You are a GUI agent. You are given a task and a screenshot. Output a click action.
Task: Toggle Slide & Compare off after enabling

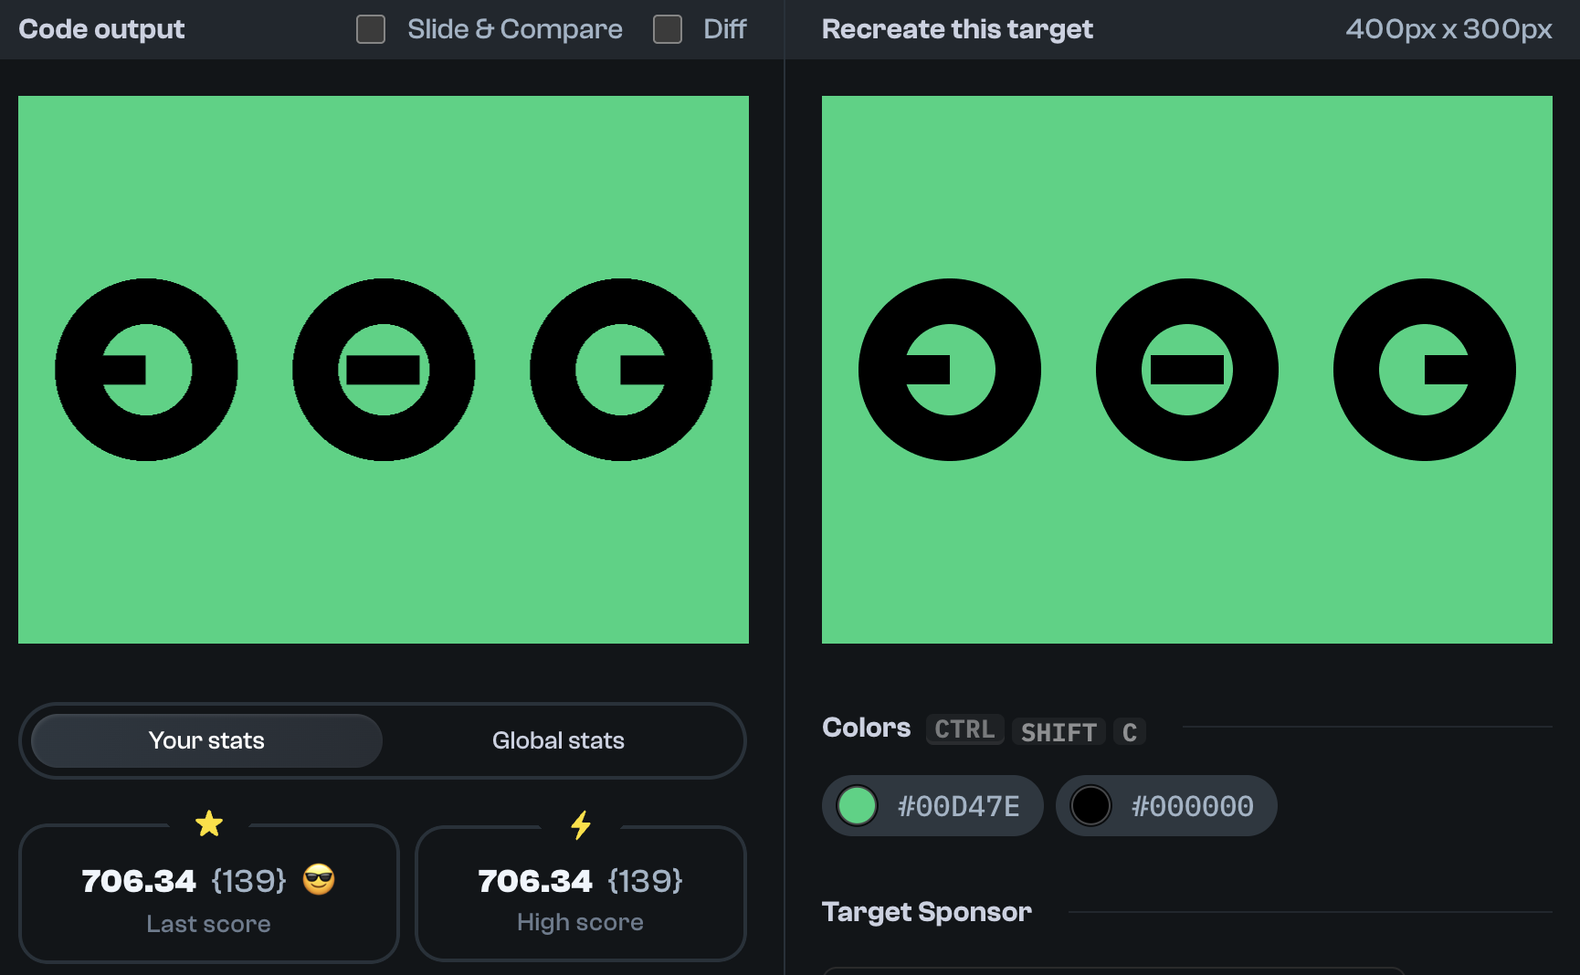click(x=371, y=29)
